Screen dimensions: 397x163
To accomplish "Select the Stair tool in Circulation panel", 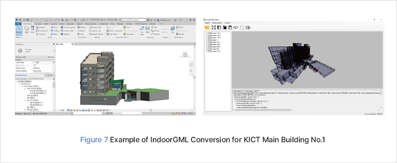I will (81, 34).
